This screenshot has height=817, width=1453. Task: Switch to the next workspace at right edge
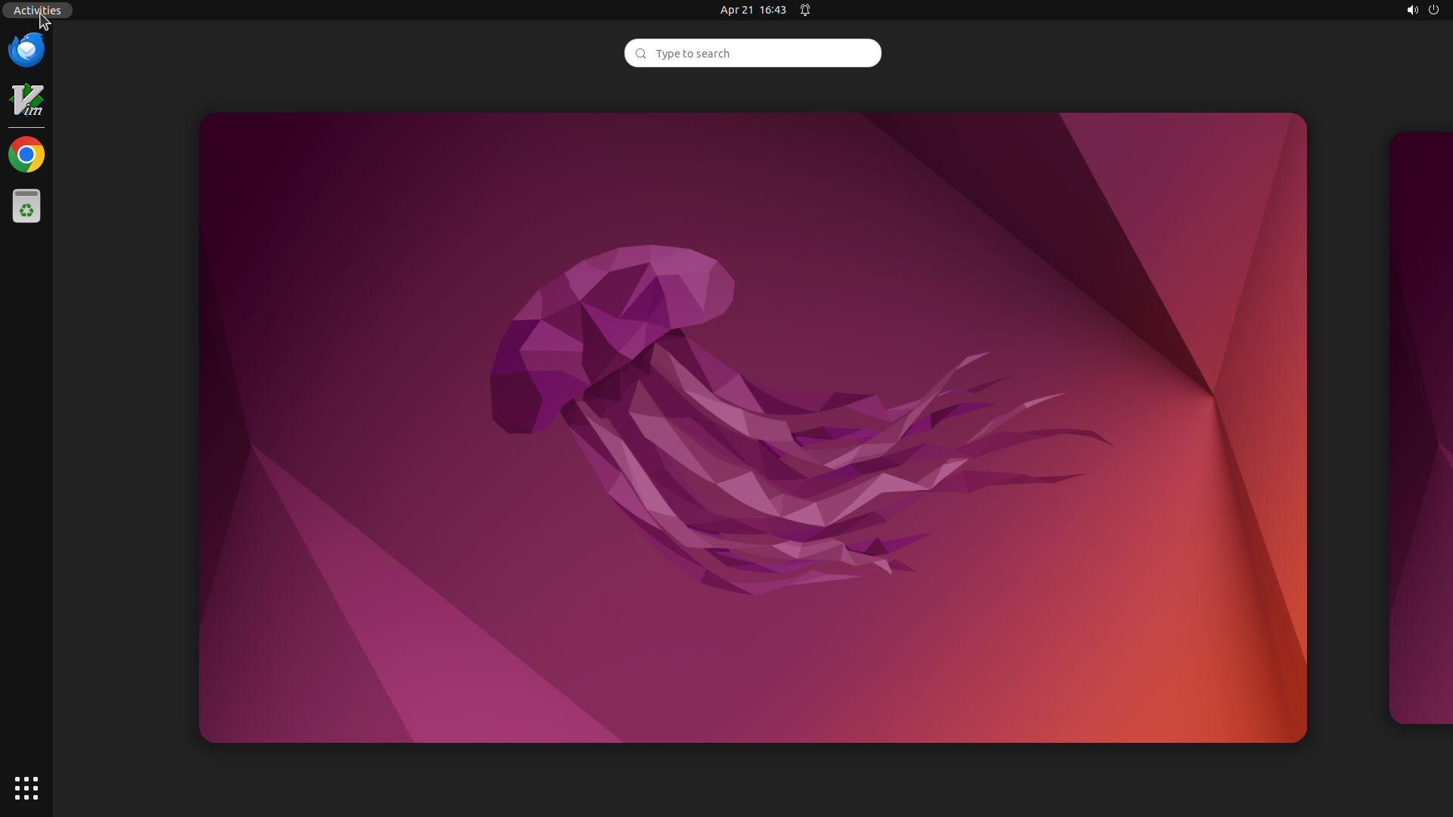click(1423, 427)
